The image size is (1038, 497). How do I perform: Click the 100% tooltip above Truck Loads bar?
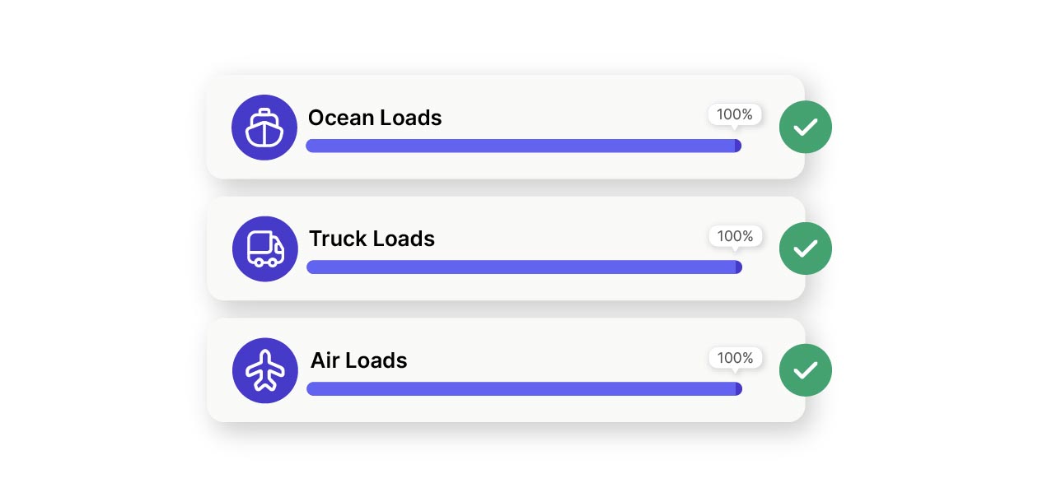click(735, 236)
